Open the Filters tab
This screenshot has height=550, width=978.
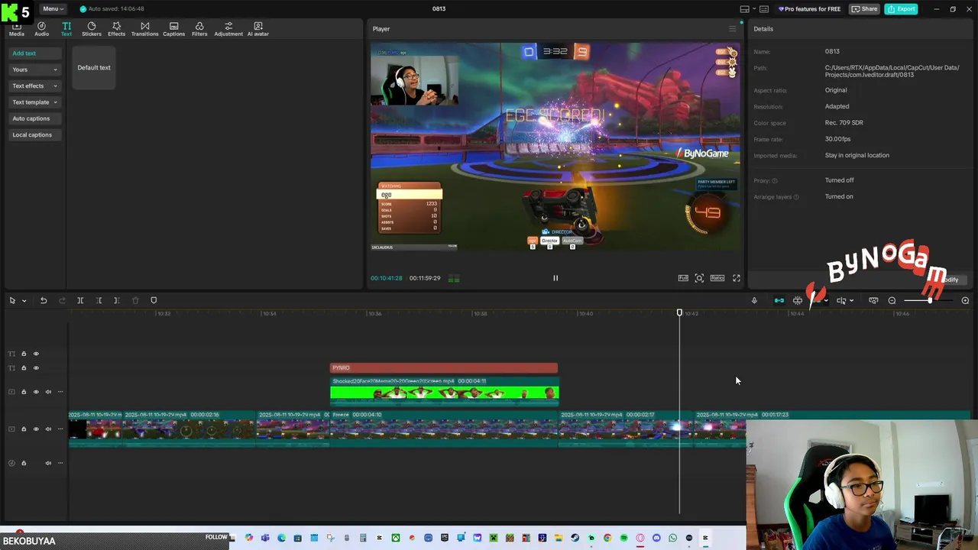[x=199, y=29]
